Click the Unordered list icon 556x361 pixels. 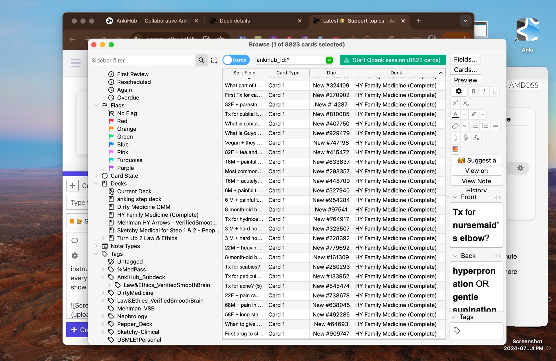tap(474, 126)
